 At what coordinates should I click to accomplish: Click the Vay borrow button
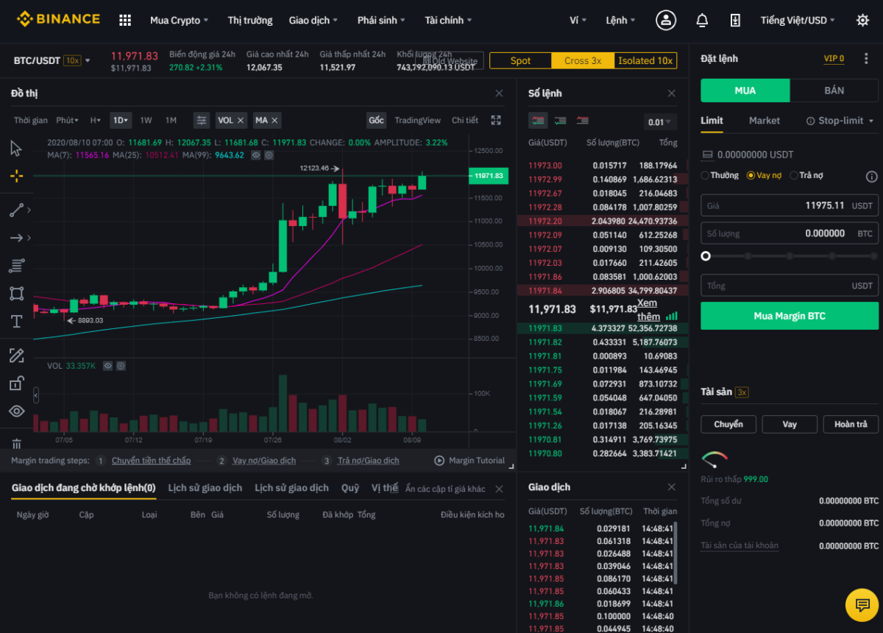click(x=790, y=424)
